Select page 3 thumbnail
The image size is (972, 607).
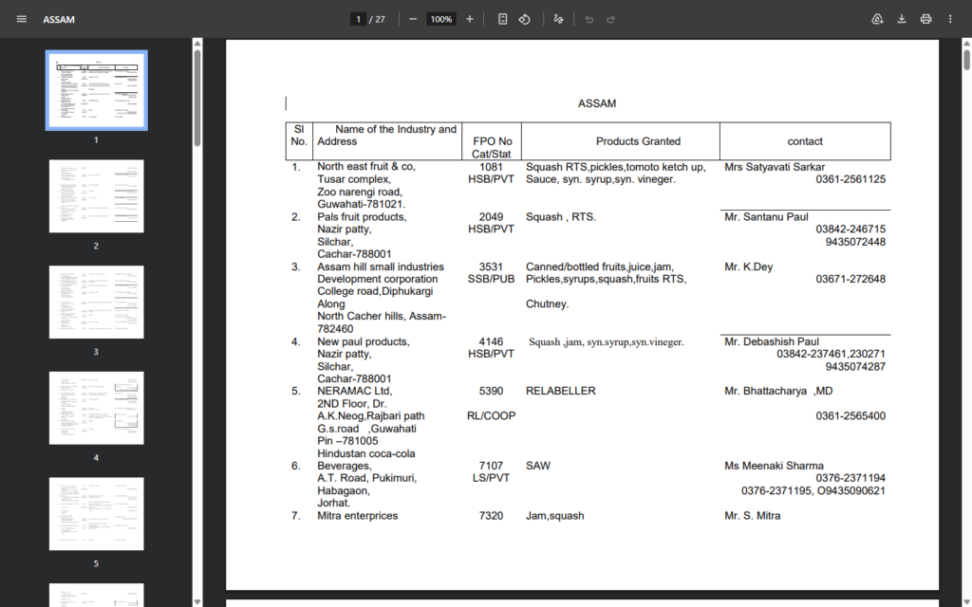click(x=96, y=302)
